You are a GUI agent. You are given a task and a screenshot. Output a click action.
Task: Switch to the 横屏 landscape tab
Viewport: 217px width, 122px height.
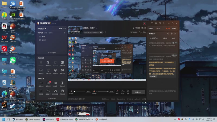[60, 28]
